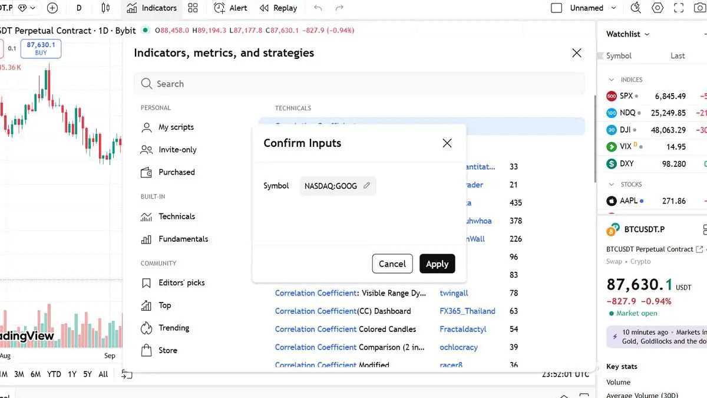
Task: Select the YTD time range
Action: [x=54, y=374]
